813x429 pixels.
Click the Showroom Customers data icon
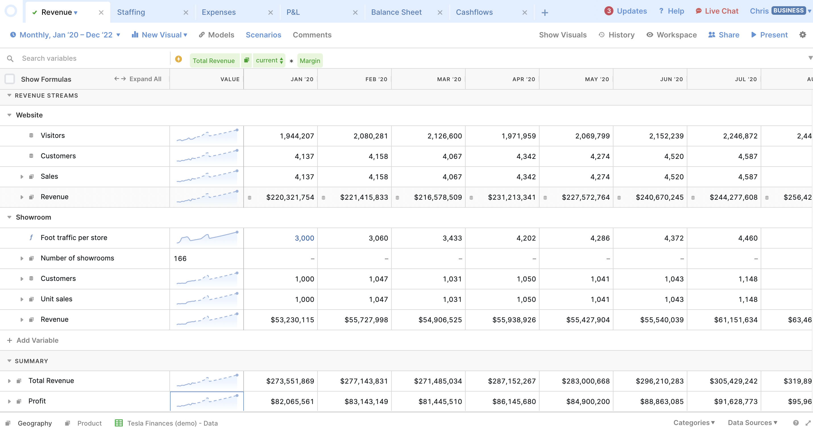31,278
